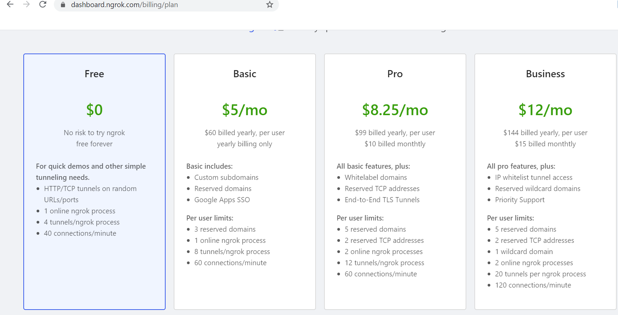
Task: Click '40 connections/minute' in Free plan
Action: (x=80, y=233)
